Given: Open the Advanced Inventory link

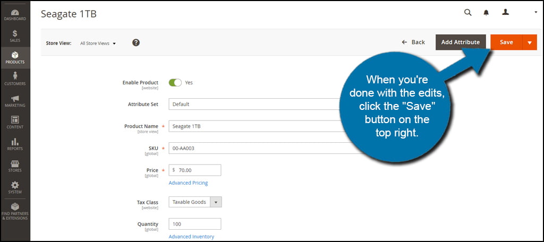Looking at the screenshot, I should (191, 237).
